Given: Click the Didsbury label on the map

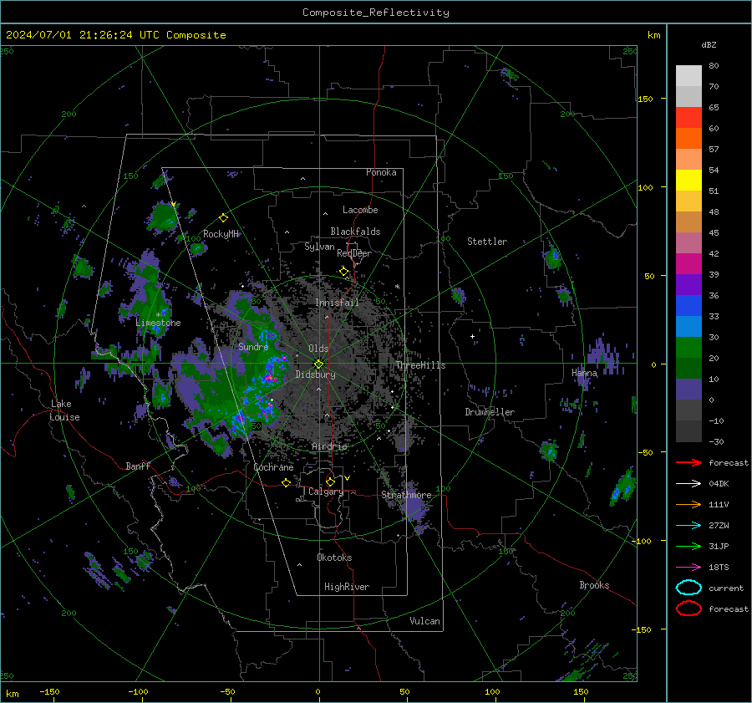Looking at the screenshot, I should tap(315, 374).
